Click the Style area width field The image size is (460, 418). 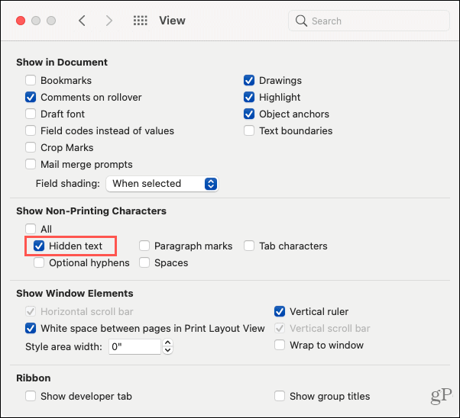pyautogui.click(x=134, y=347)
